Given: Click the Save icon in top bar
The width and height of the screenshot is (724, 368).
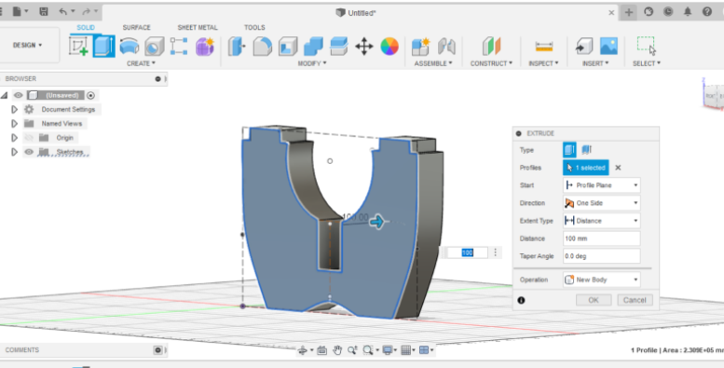Looking at the screenshot, I should coord(44,12).
